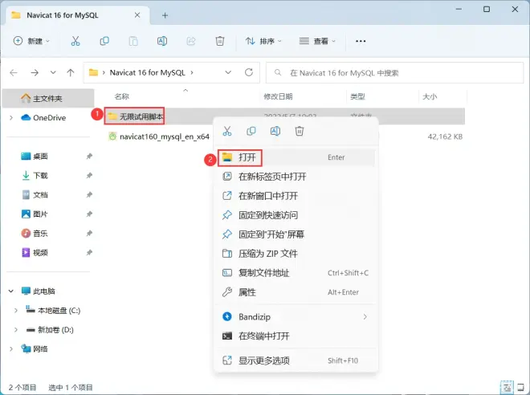Collapse the 此电脑 tree node
The width and height of the screenshot is (530, 395).
[11, 291]
